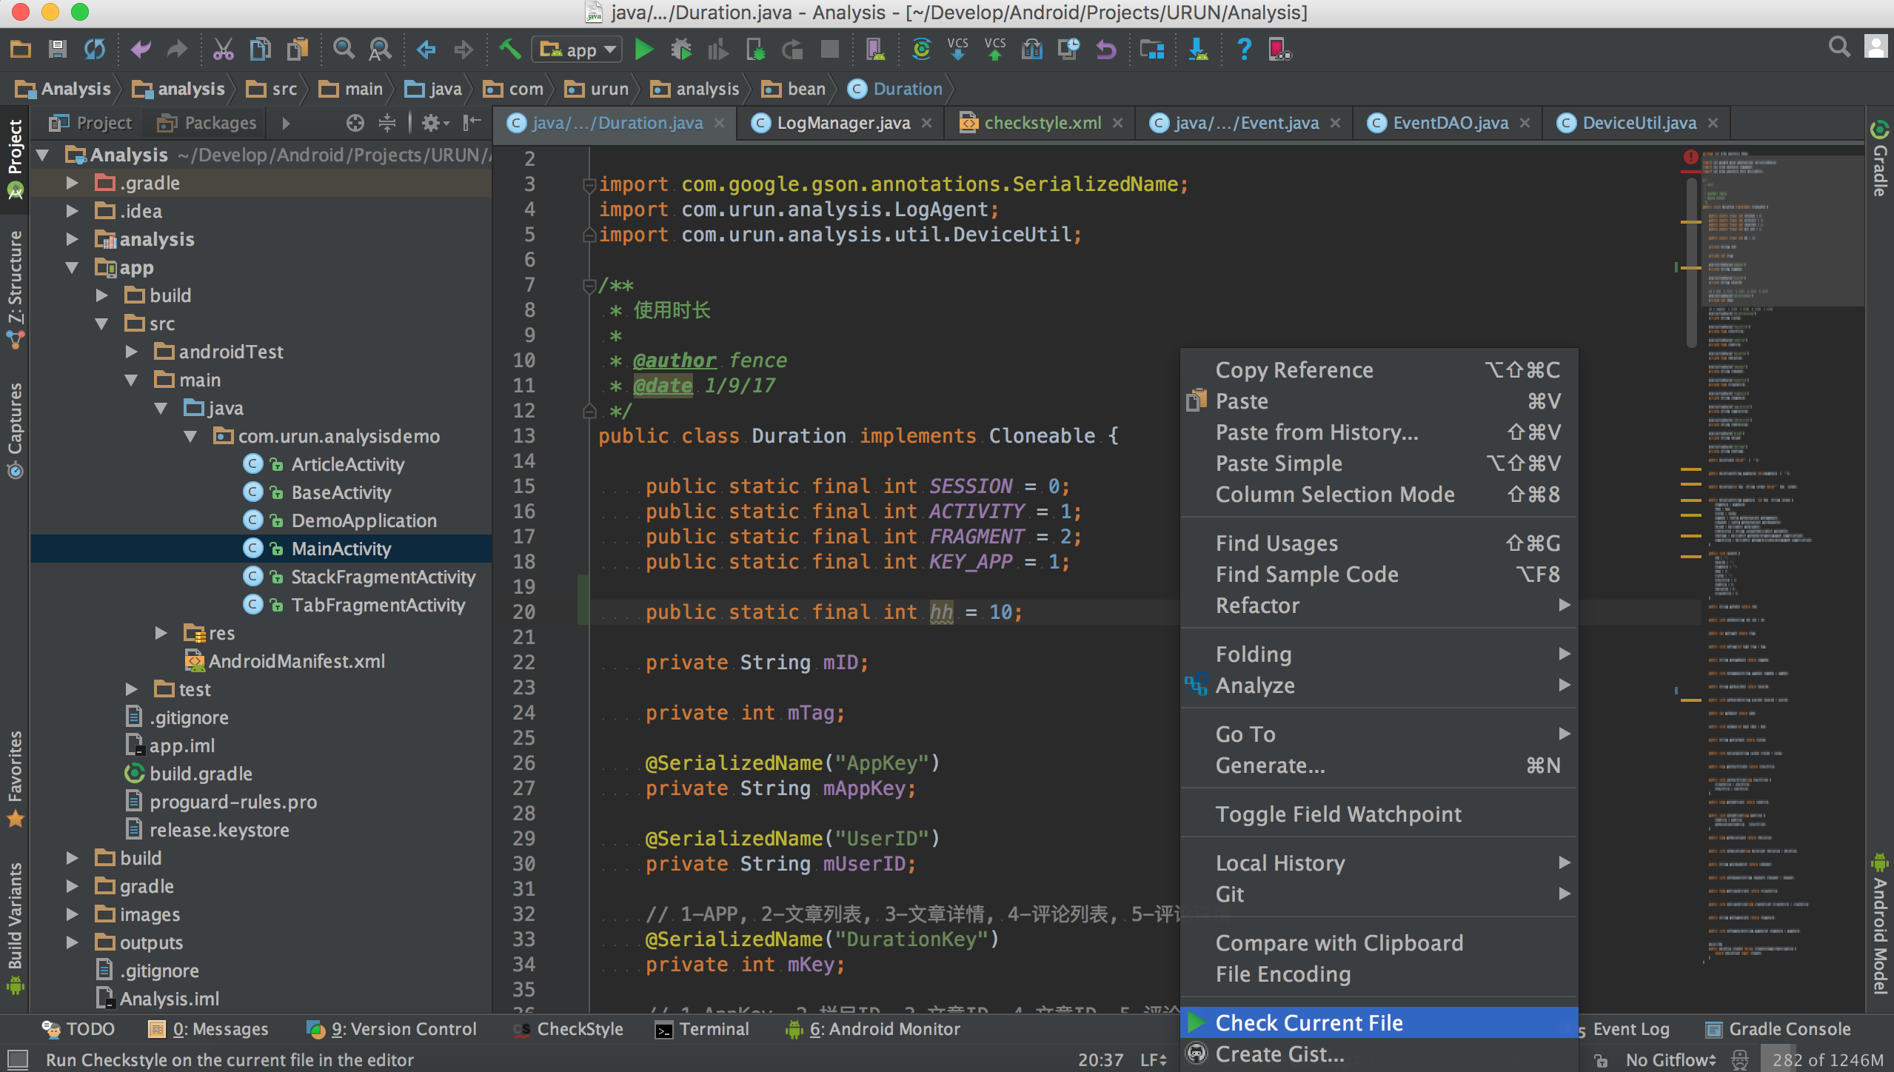Viewport: 1894px width, 1072px height.
Task: Expand the .idea folder node
Action: tap(72, 211)
